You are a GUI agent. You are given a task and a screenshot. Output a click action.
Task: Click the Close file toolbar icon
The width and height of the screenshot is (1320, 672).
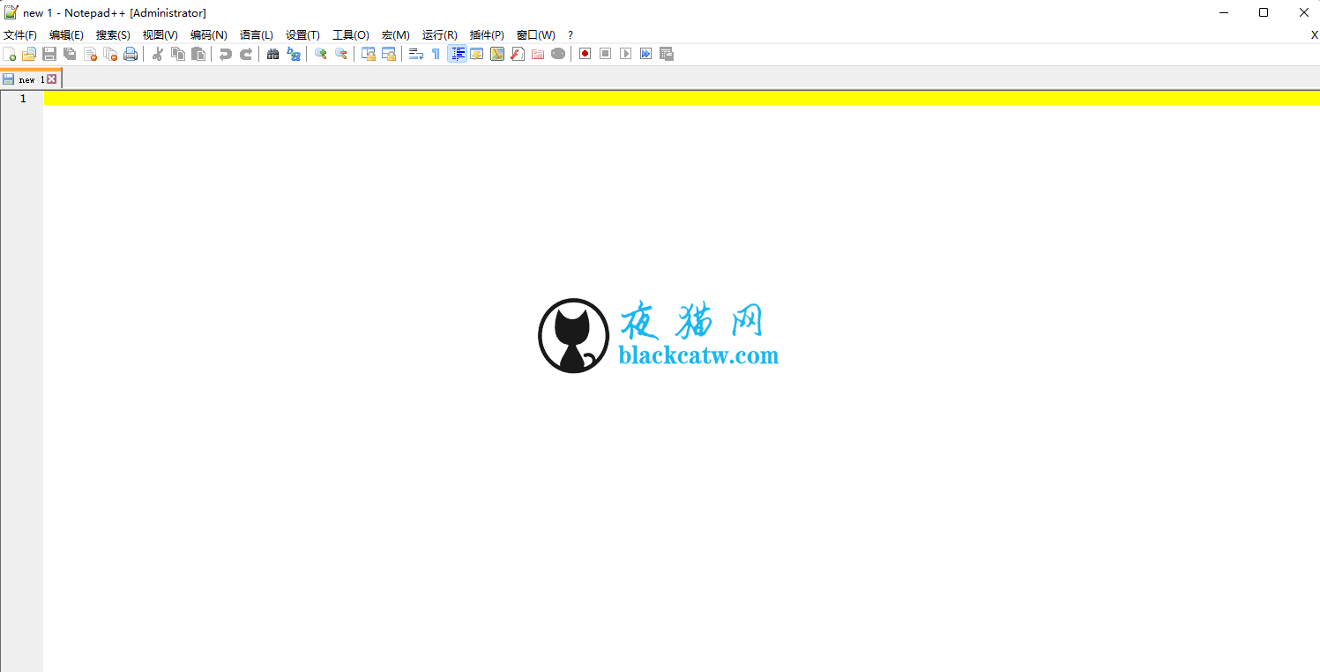pos(90,54)
